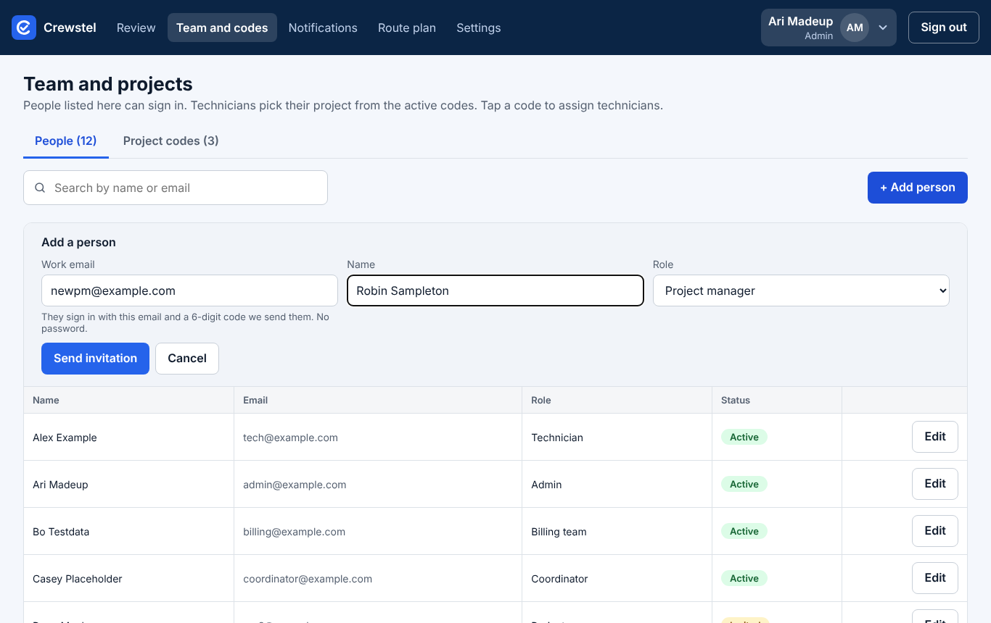Image resolution: width=991 pixels, height=623 pixels.
Task: Click the Search by name or email field
Action: click(176, 188)
